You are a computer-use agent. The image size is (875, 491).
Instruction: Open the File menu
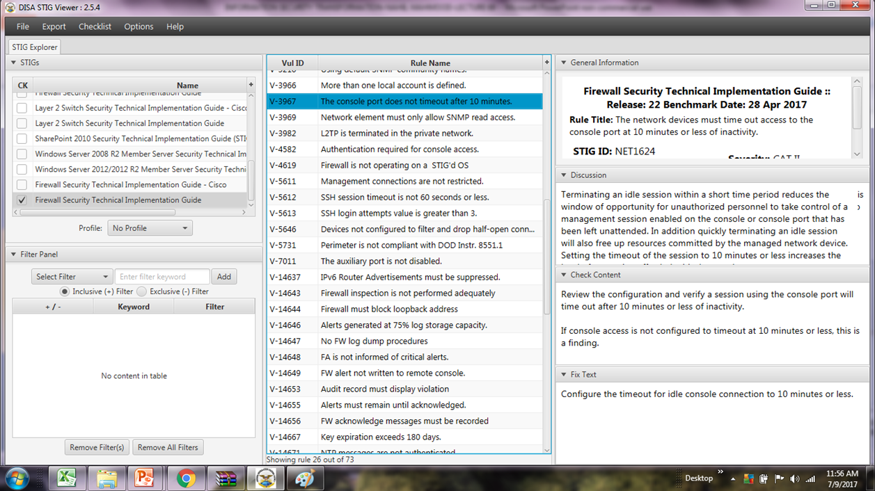click(23, 26)
